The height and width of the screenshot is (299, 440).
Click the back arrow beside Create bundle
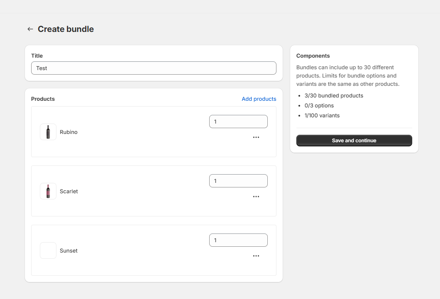pos(30,29)
